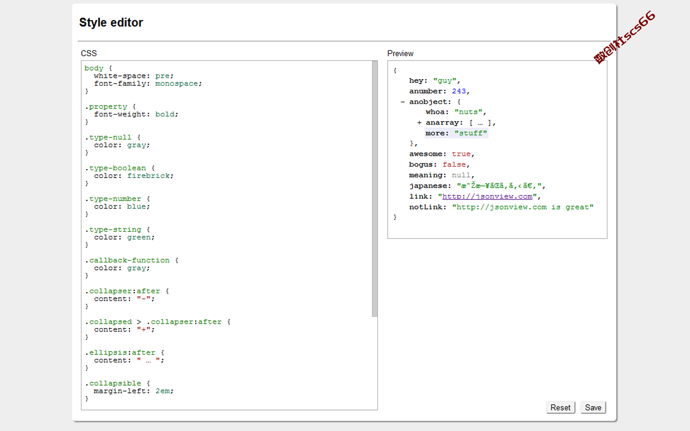Click the 'link' property name
This screenshot has height=431, width=690.
[418, 197]
